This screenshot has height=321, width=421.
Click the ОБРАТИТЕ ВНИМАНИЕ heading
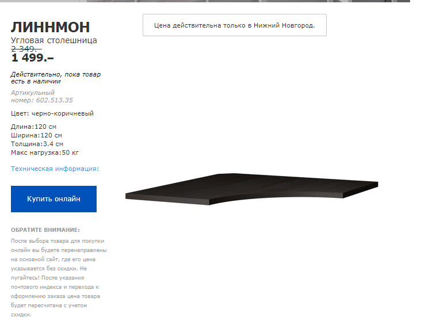pyautogui.click(x=45, y=230)
